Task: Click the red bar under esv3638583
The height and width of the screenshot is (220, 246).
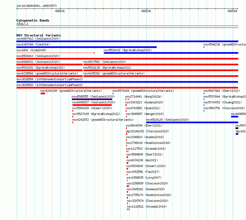Action: click(127, 88)
